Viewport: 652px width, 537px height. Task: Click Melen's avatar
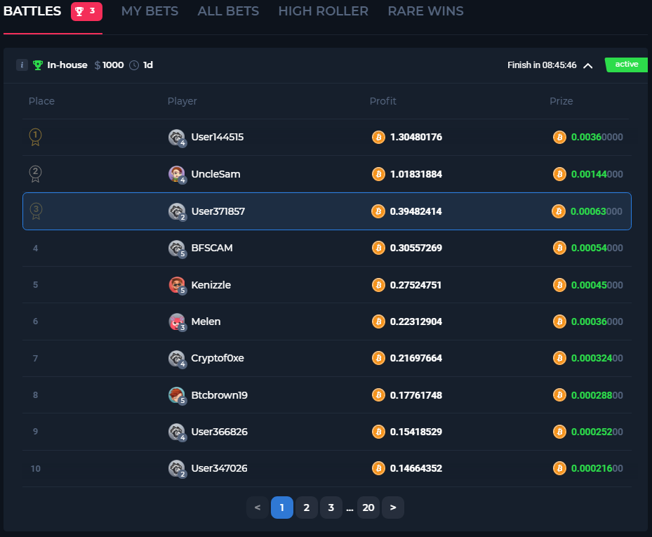pos(177,321)
